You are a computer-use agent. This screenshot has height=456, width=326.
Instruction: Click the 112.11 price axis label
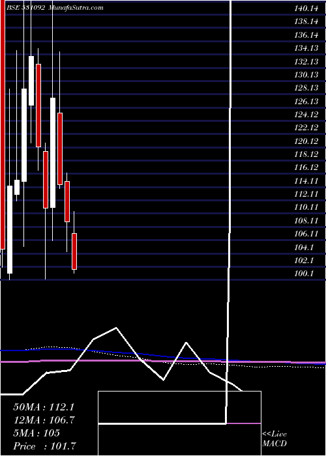[306, 195]
